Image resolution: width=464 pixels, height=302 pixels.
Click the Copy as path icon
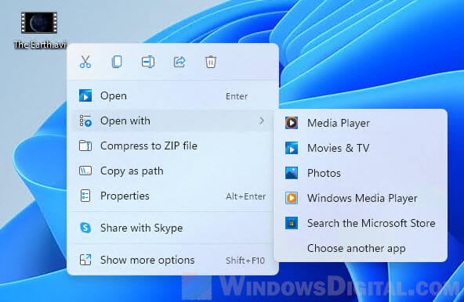coord(85,171)
